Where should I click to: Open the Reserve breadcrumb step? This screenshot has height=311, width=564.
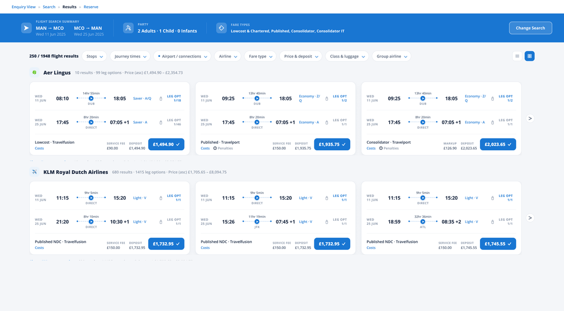(91, 7)
